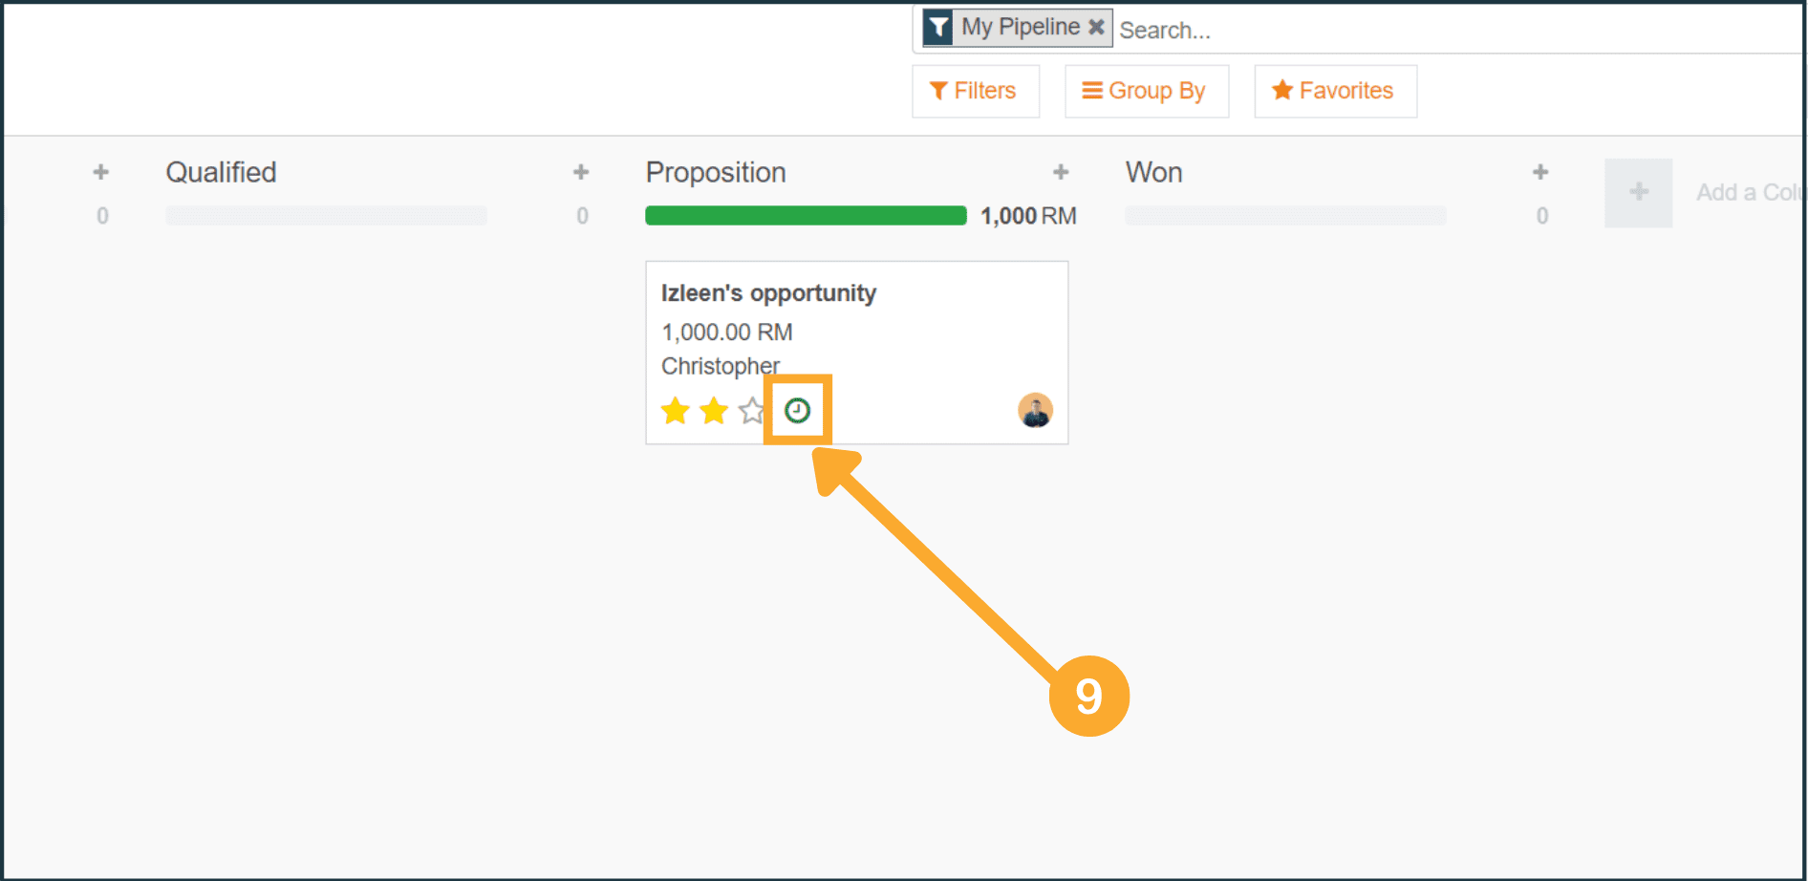1808x881 pixels.
Task: Click the green Proposition progress bar
Action: point(806,216)
